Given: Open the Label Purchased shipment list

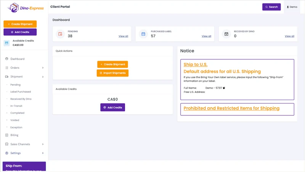Looking at the screenshot, I should coord(21,92).
